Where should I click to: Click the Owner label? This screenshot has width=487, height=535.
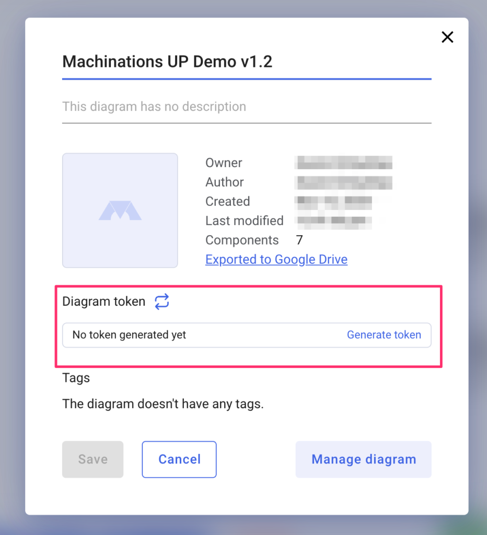(x=224, y=163)
